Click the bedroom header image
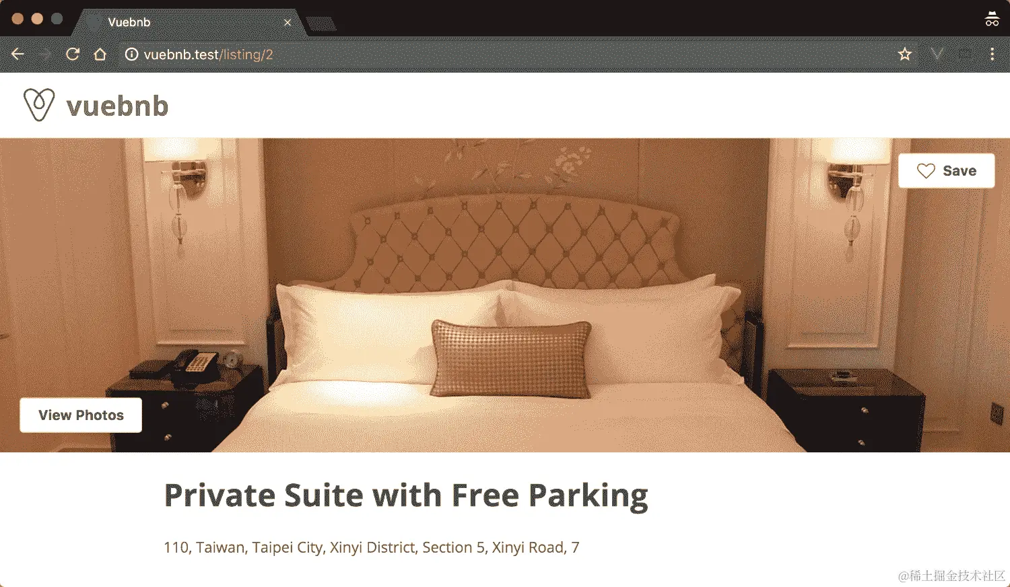The width and height of the screenshot is (1010, 587). [505, 295]
